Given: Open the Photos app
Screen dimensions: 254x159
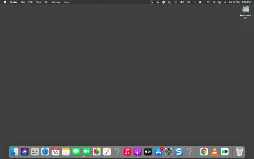Looking at the screenshot, I should click(97, 152).
